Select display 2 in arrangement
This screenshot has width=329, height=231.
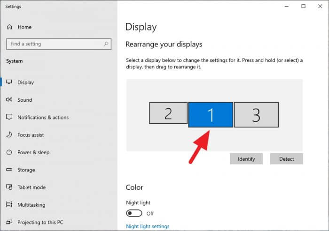[168, 113]
